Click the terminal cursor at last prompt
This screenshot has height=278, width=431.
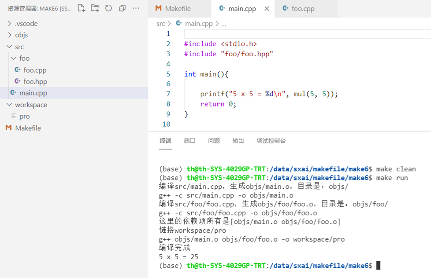pos(378,265)
